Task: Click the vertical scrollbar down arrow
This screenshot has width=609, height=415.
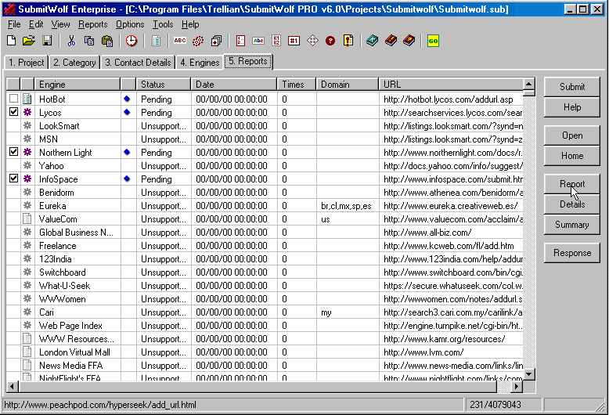Action: click(529, 374)
